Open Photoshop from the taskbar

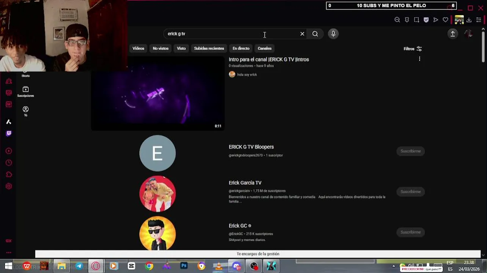184,266
